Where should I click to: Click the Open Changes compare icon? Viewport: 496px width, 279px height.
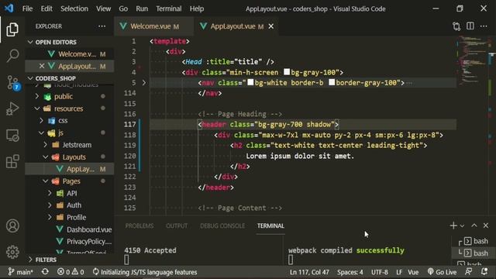456,26
